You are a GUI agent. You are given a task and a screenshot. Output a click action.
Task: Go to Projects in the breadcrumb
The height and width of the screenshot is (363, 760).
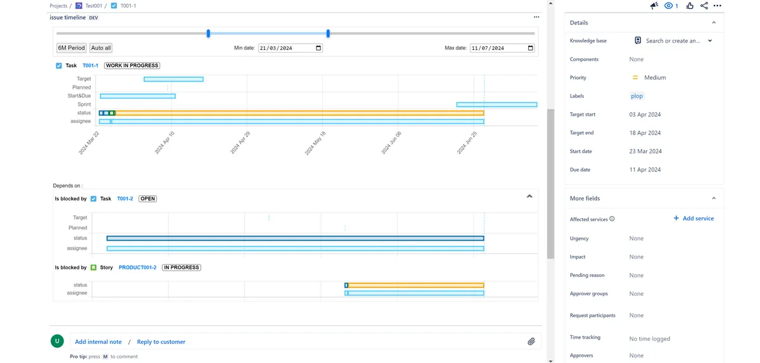coord(58,6)
